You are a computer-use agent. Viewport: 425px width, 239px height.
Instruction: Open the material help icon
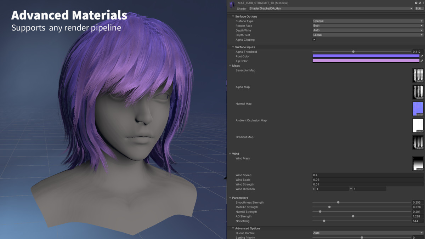[416, 3]
